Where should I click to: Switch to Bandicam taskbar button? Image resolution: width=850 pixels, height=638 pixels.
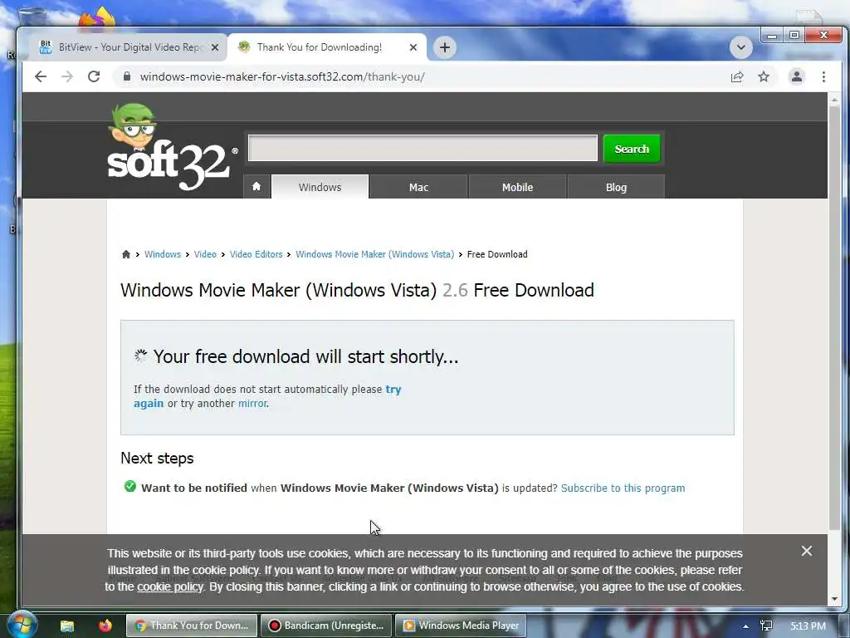pyautogui.click(x=327, y=626)
